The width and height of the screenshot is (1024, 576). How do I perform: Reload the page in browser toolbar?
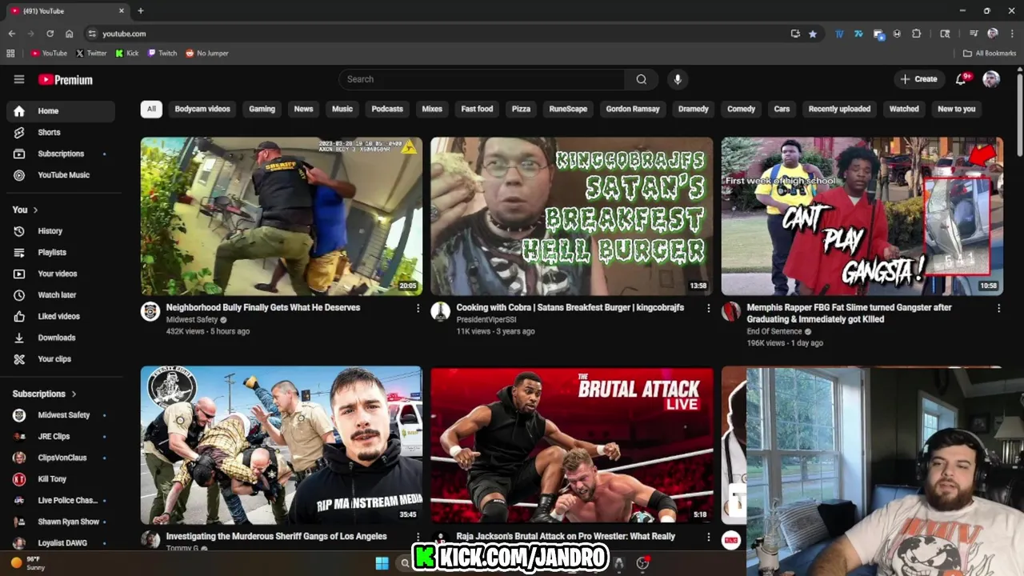click(x=50, y=34)
